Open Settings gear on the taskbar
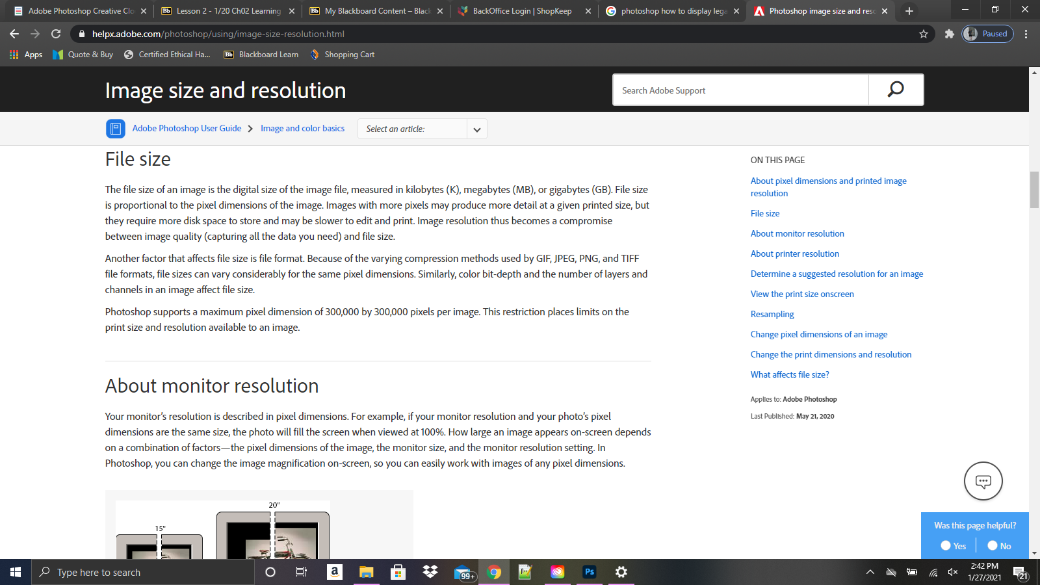Image resolution: width=1040 pixels, height=585 pixels. [x=621, y=572]
